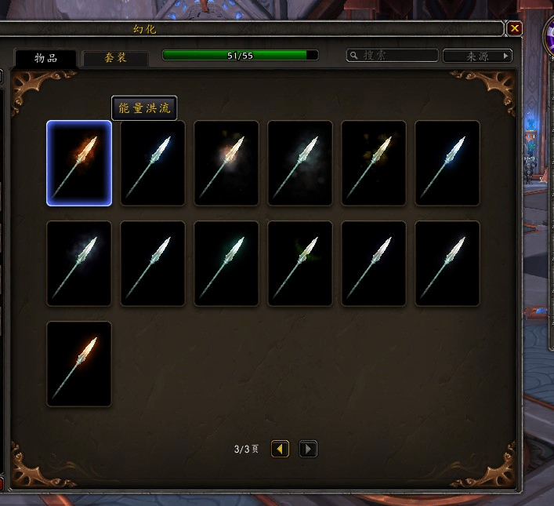554x506 pixels.
Task: Focus the 搜索 search field
Action: (x=392, y=56)
